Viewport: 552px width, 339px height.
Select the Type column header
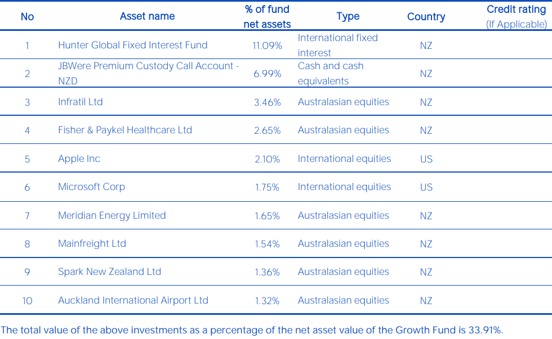pos(348,16)
